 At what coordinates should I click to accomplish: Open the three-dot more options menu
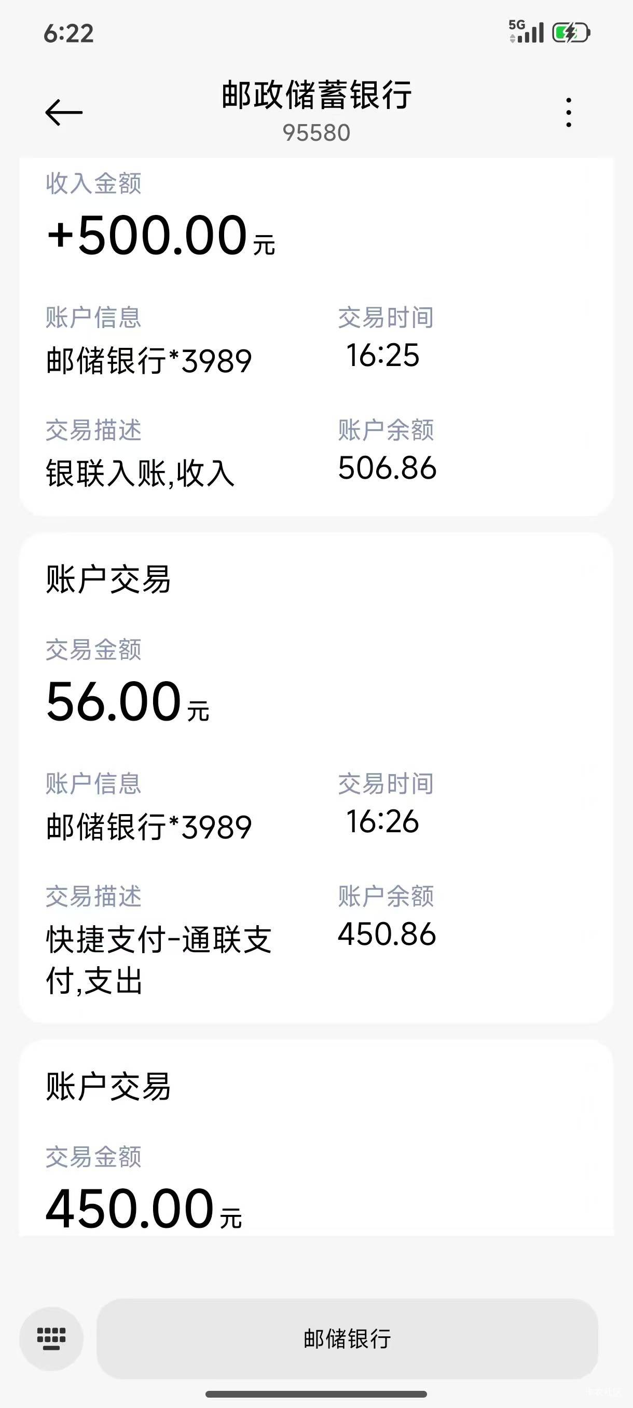pos(569,113)
